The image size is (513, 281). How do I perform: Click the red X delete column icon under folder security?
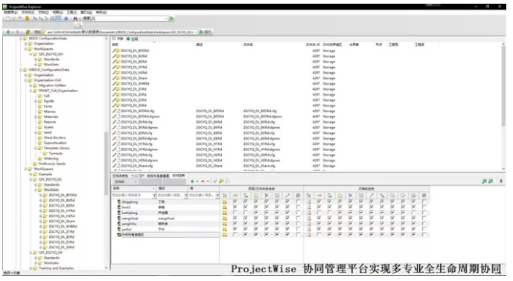267,196
